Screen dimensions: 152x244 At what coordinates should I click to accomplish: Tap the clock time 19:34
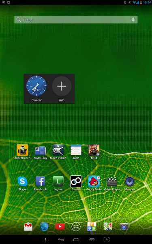click(x=147, y=2)
